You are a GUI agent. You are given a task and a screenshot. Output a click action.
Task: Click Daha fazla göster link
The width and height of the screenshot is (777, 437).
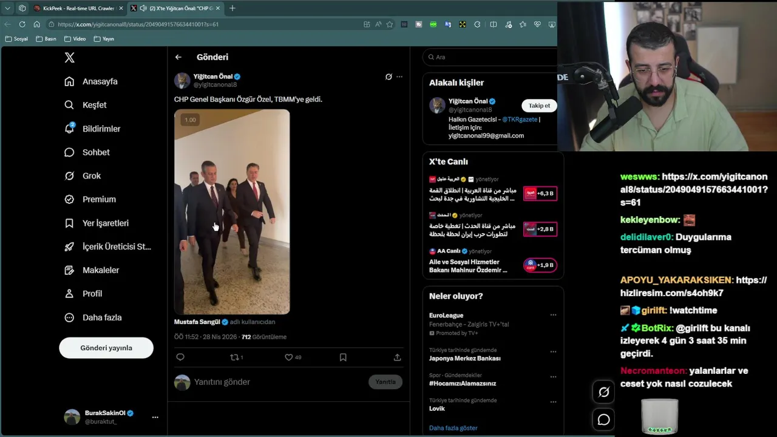coord(453,428)
